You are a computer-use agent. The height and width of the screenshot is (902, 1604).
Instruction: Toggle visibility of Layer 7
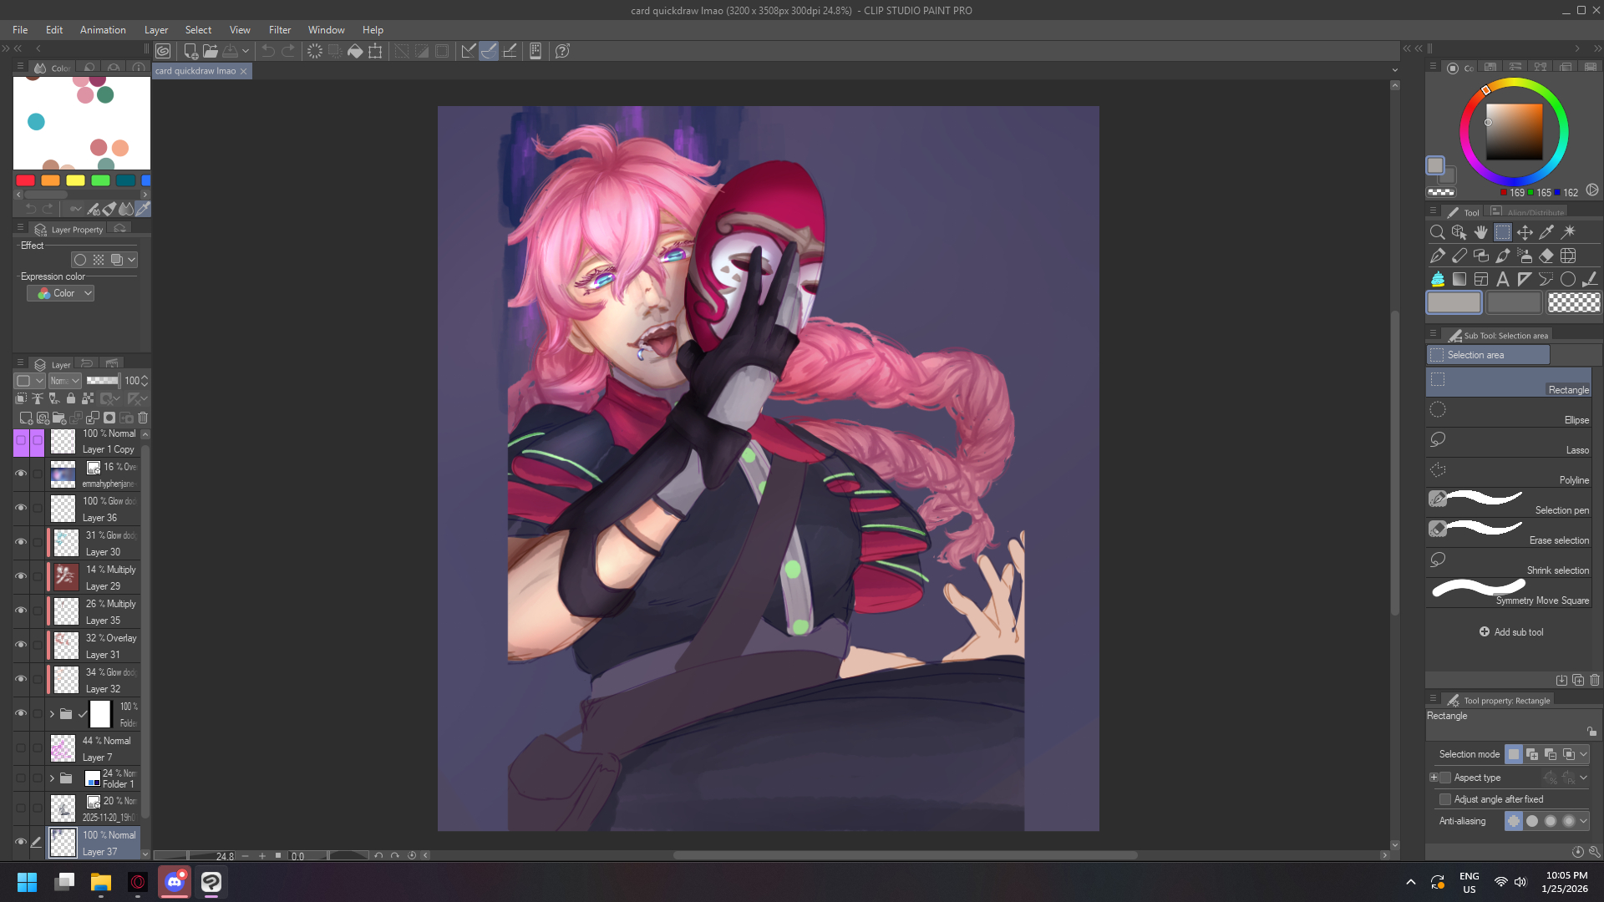click(x=21, y=748)
